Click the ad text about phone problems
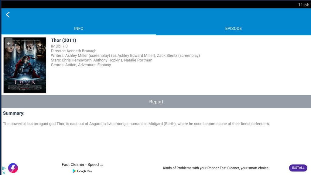 [216, 168]
